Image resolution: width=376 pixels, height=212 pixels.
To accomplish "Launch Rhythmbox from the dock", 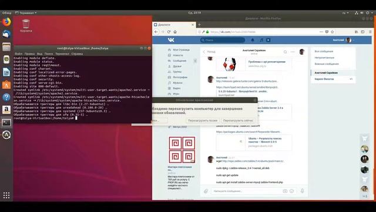I will coord(6,59).
